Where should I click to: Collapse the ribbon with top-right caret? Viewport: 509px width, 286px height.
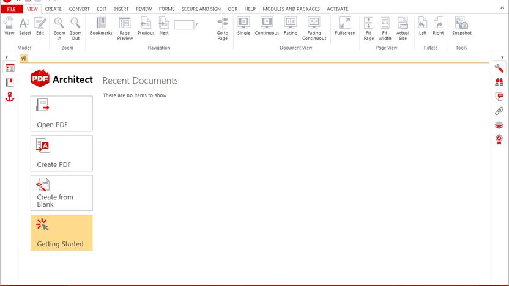click(502, 8)
